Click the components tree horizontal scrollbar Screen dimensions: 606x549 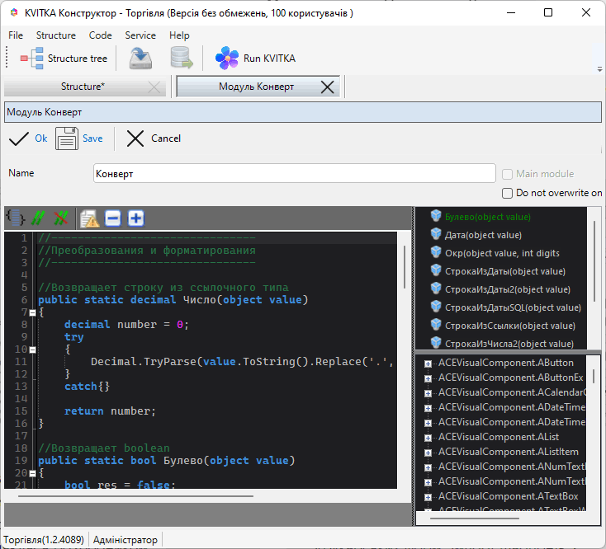pos(475,518)
